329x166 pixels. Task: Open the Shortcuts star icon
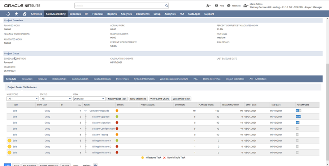click(x=16, y=14)
